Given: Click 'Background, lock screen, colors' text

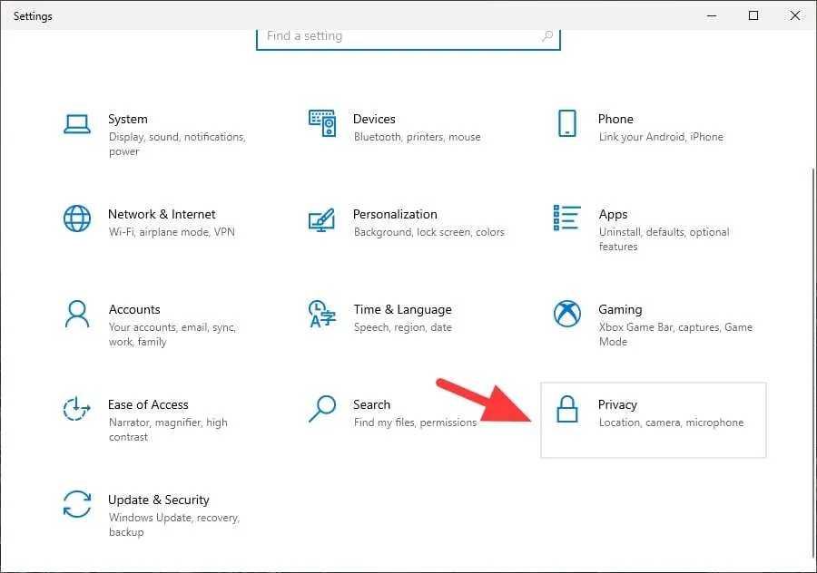Looking at the screenshot, I should point(428,232).
